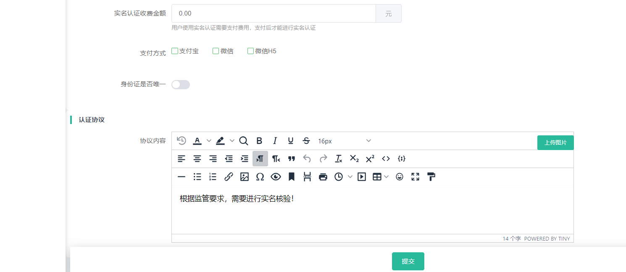The height and width of the screenshot is (272, 626).
Task: Click the 上传图片 upload button
Action: (x=555, y=142)
